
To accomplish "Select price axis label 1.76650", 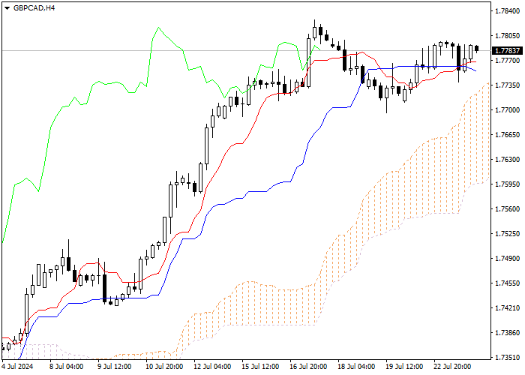I will [x=508, y=135].
